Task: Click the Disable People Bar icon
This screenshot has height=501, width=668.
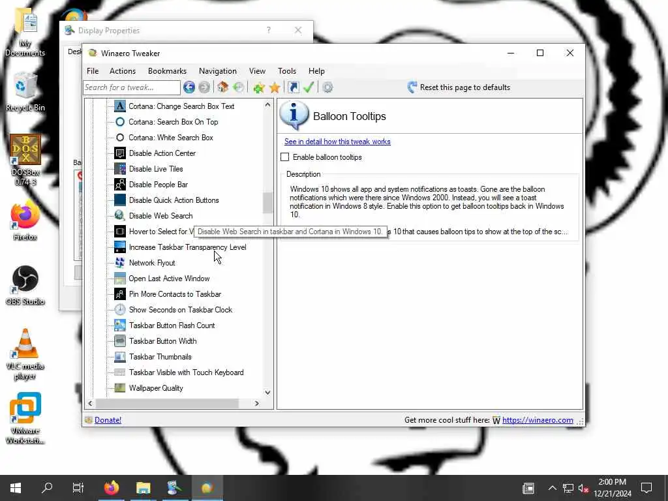Action: pos(120,185)
